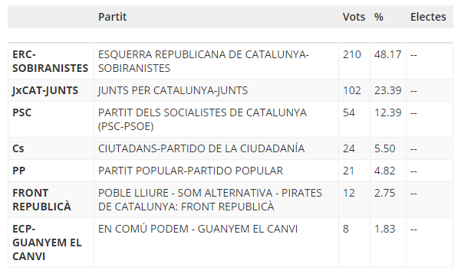Select the ERC-SOBIRANISTES party abbreviation
The image size is (461, 280).
tap(51, 61)
